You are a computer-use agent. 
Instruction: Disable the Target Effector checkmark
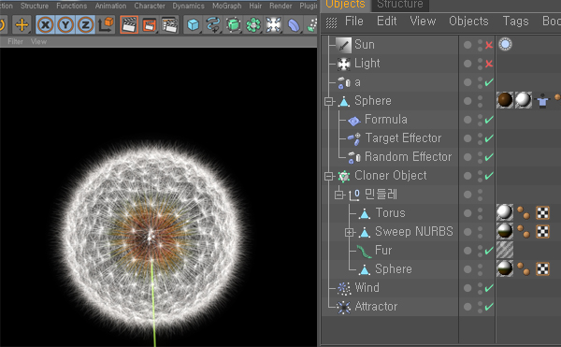(x=489, y=138)
